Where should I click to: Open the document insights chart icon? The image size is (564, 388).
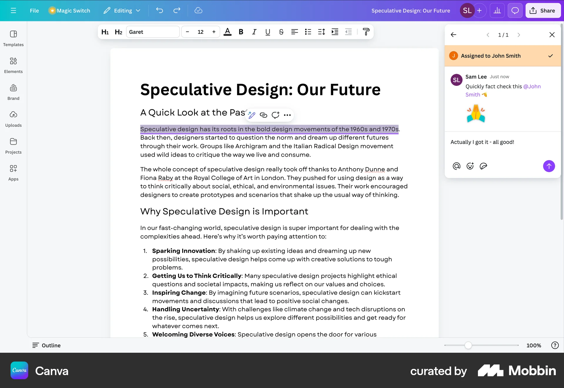pyautogui.click(x=497, y=10)
